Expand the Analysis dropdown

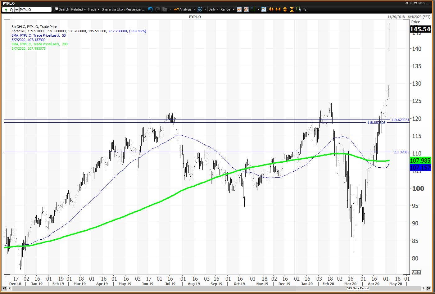185,9
